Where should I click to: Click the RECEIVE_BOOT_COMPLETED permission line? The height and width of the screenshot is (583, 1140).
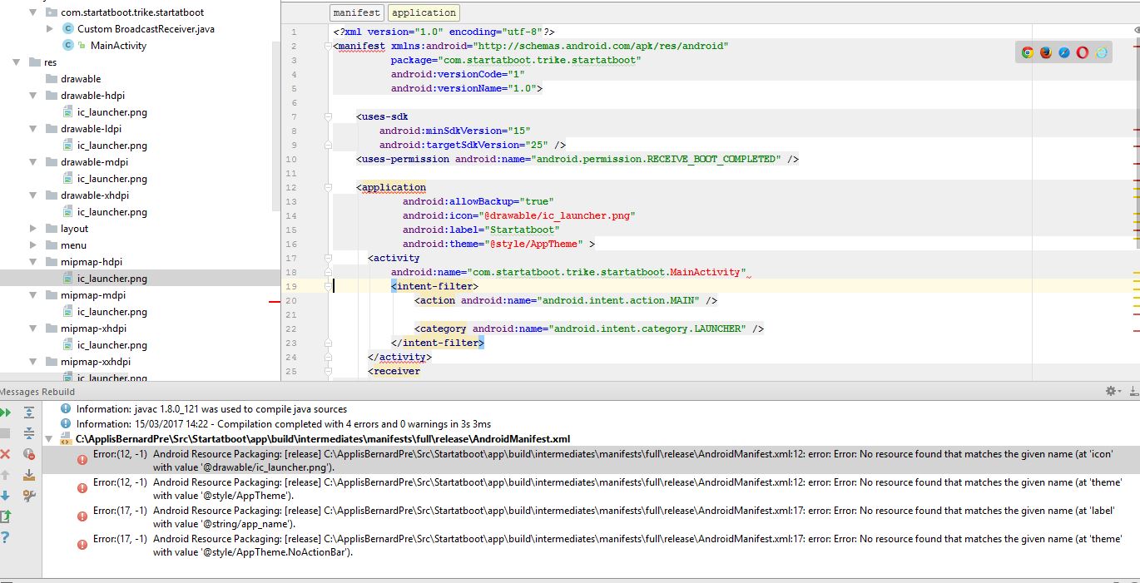(x=577, y=159)
